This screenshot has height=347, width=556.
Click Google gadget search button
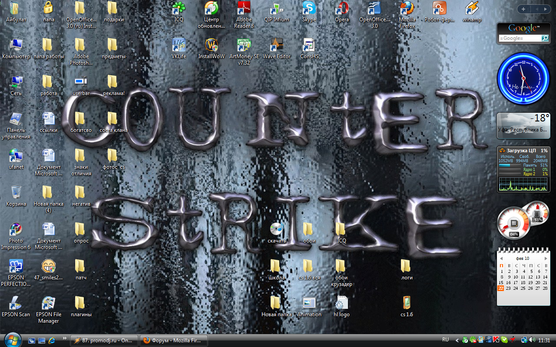[x=545, y=38]
